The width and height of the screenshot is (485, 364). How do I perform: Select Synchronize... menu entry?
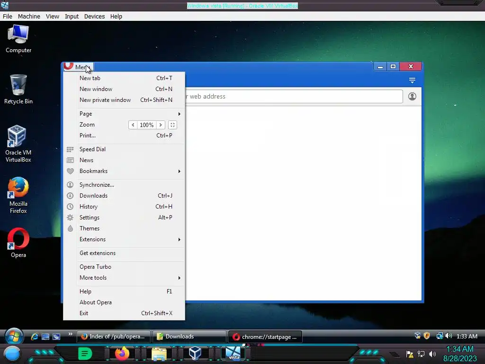[124, 184]
